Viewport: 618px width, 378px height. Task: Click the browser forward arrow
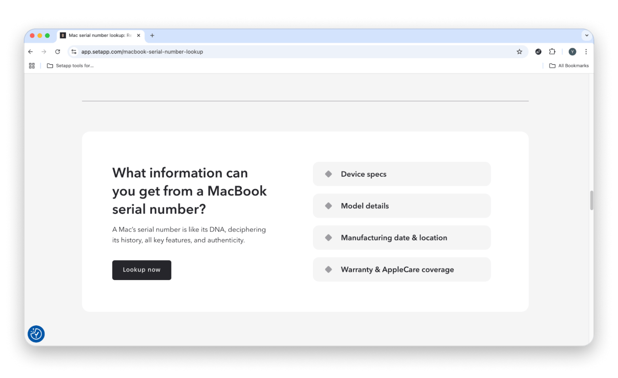[x=44, y=52]
